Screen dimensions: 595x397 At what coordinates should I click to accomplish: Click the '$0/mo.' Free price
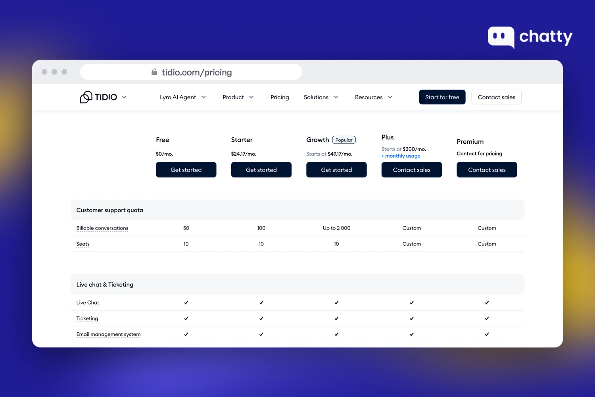tap(165, 154)
